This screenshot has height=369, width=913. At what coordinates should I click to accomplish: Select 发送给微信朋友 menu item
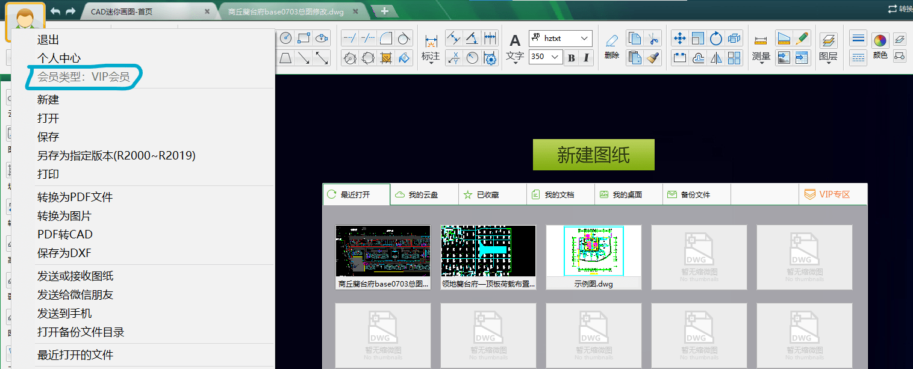75,295
